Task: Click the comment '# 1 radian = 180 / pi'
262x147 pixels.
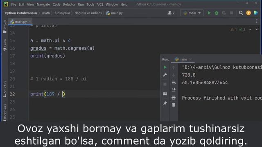Action: point(59,79)
